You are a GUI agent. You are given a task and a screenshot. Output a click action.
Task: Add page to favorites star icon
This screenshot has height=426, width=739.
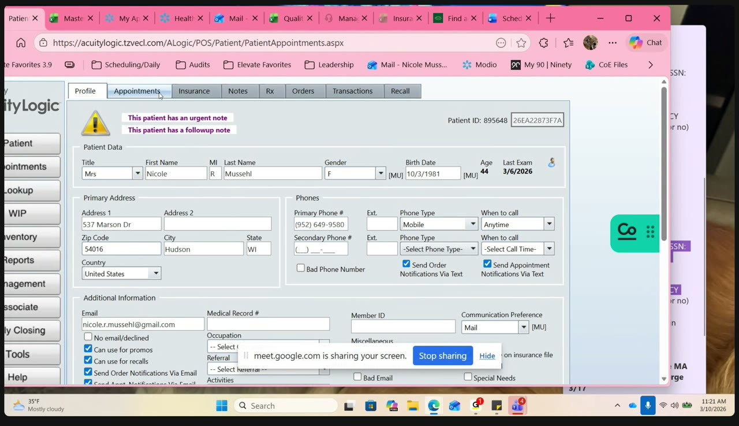pyautogui.click(x=521, y=43)
